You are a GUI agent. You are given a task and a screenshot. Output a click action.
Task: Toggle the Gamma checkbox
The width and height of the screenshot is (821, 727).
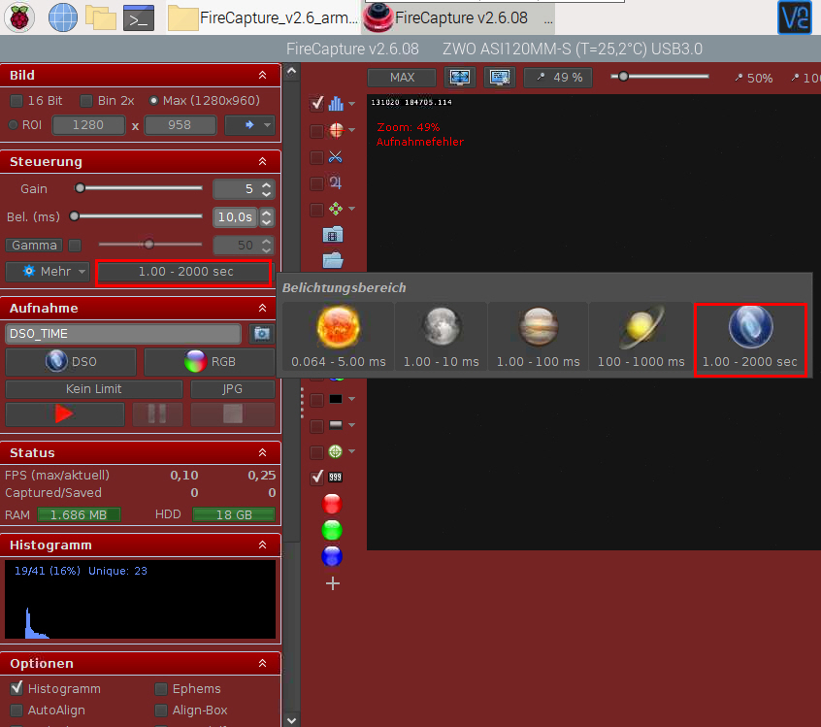(76, 246)
